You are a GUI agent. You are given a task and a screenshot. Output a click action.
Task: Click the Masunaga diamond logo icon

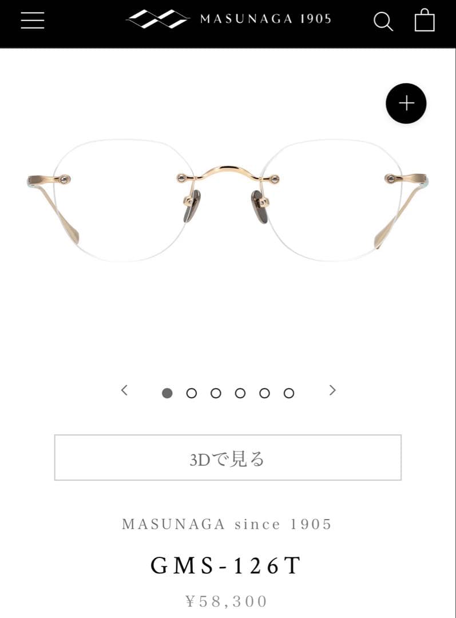pos(158,19)
